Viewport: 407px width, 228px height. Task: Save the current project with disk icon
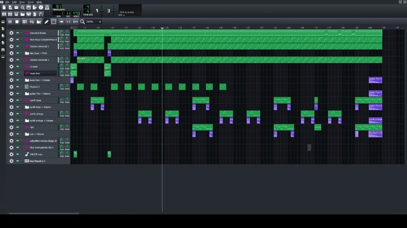29,8
